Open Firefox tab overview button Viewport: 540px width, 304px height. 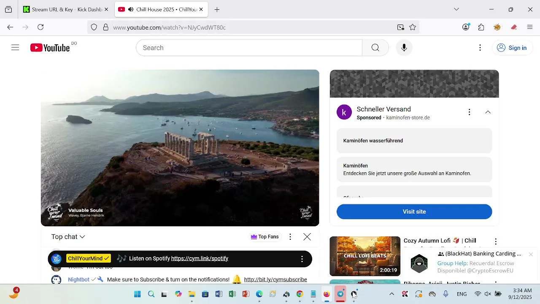click(8, 9)
